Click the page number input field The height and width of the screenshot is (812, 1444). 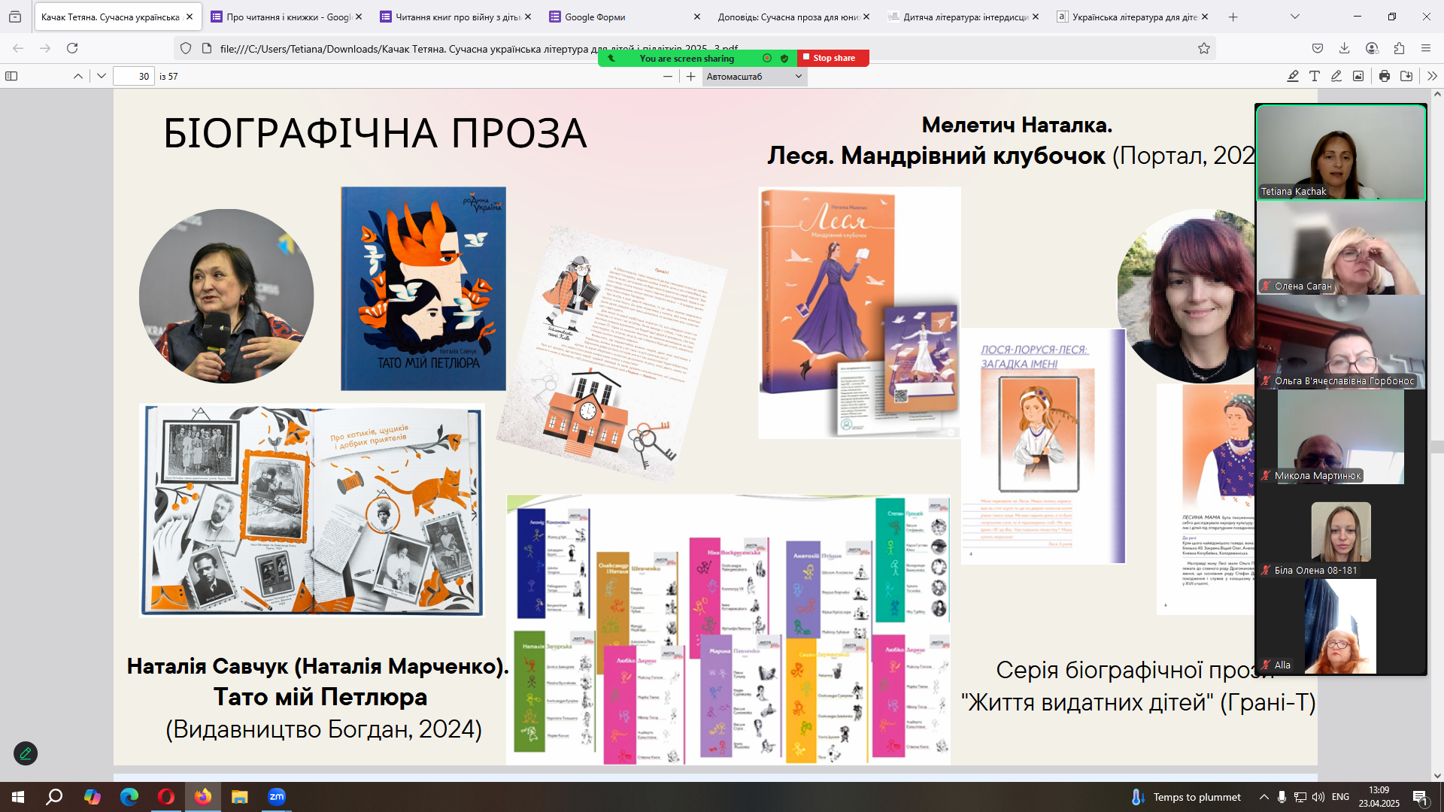coord(134,76)
